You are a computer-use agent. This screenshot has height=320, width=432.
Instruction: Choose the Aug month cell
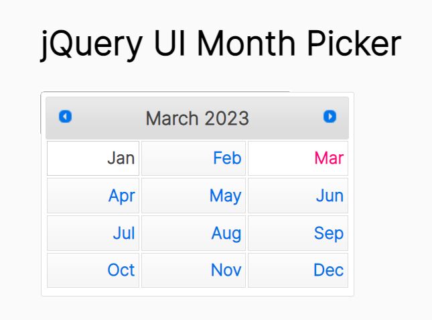click(x=194, y=233)
